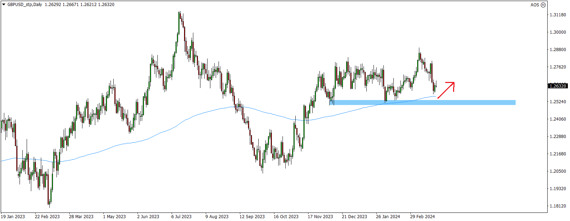The image size is (570, 221).
Task: Click the 26 Jan 2024 date label
Action: pos(388,217)
